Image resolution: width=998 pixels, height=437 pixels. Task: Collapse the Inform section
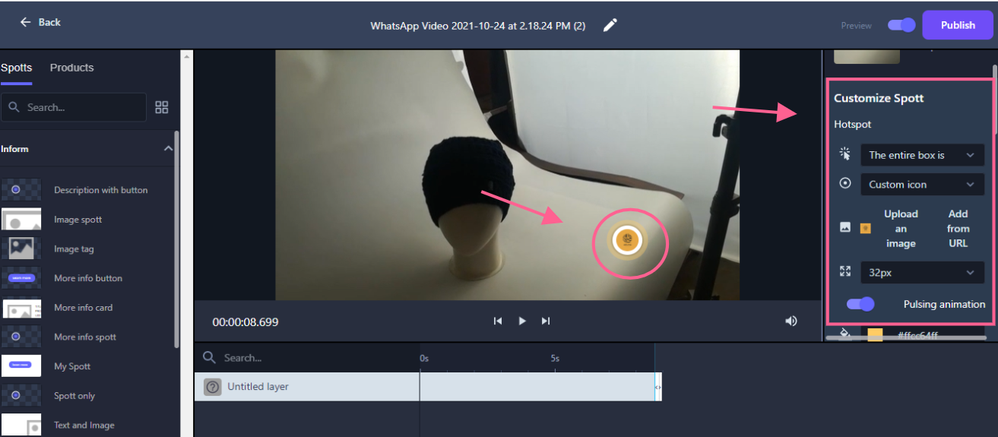pos(168,149)
